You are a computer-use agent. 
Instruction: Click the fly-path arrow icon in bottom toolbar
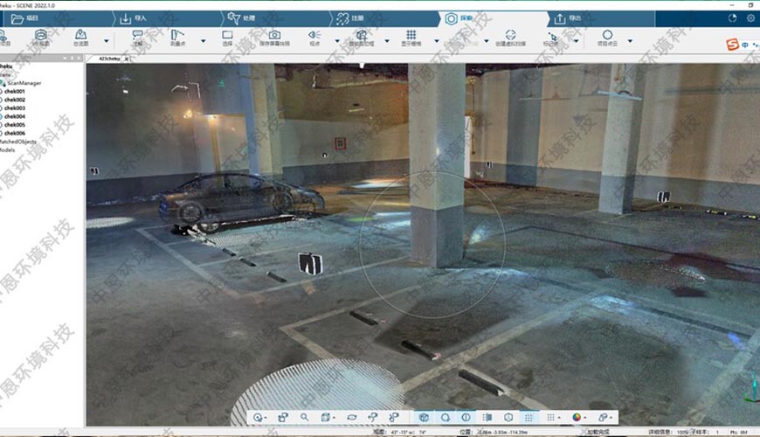point(373,417)
